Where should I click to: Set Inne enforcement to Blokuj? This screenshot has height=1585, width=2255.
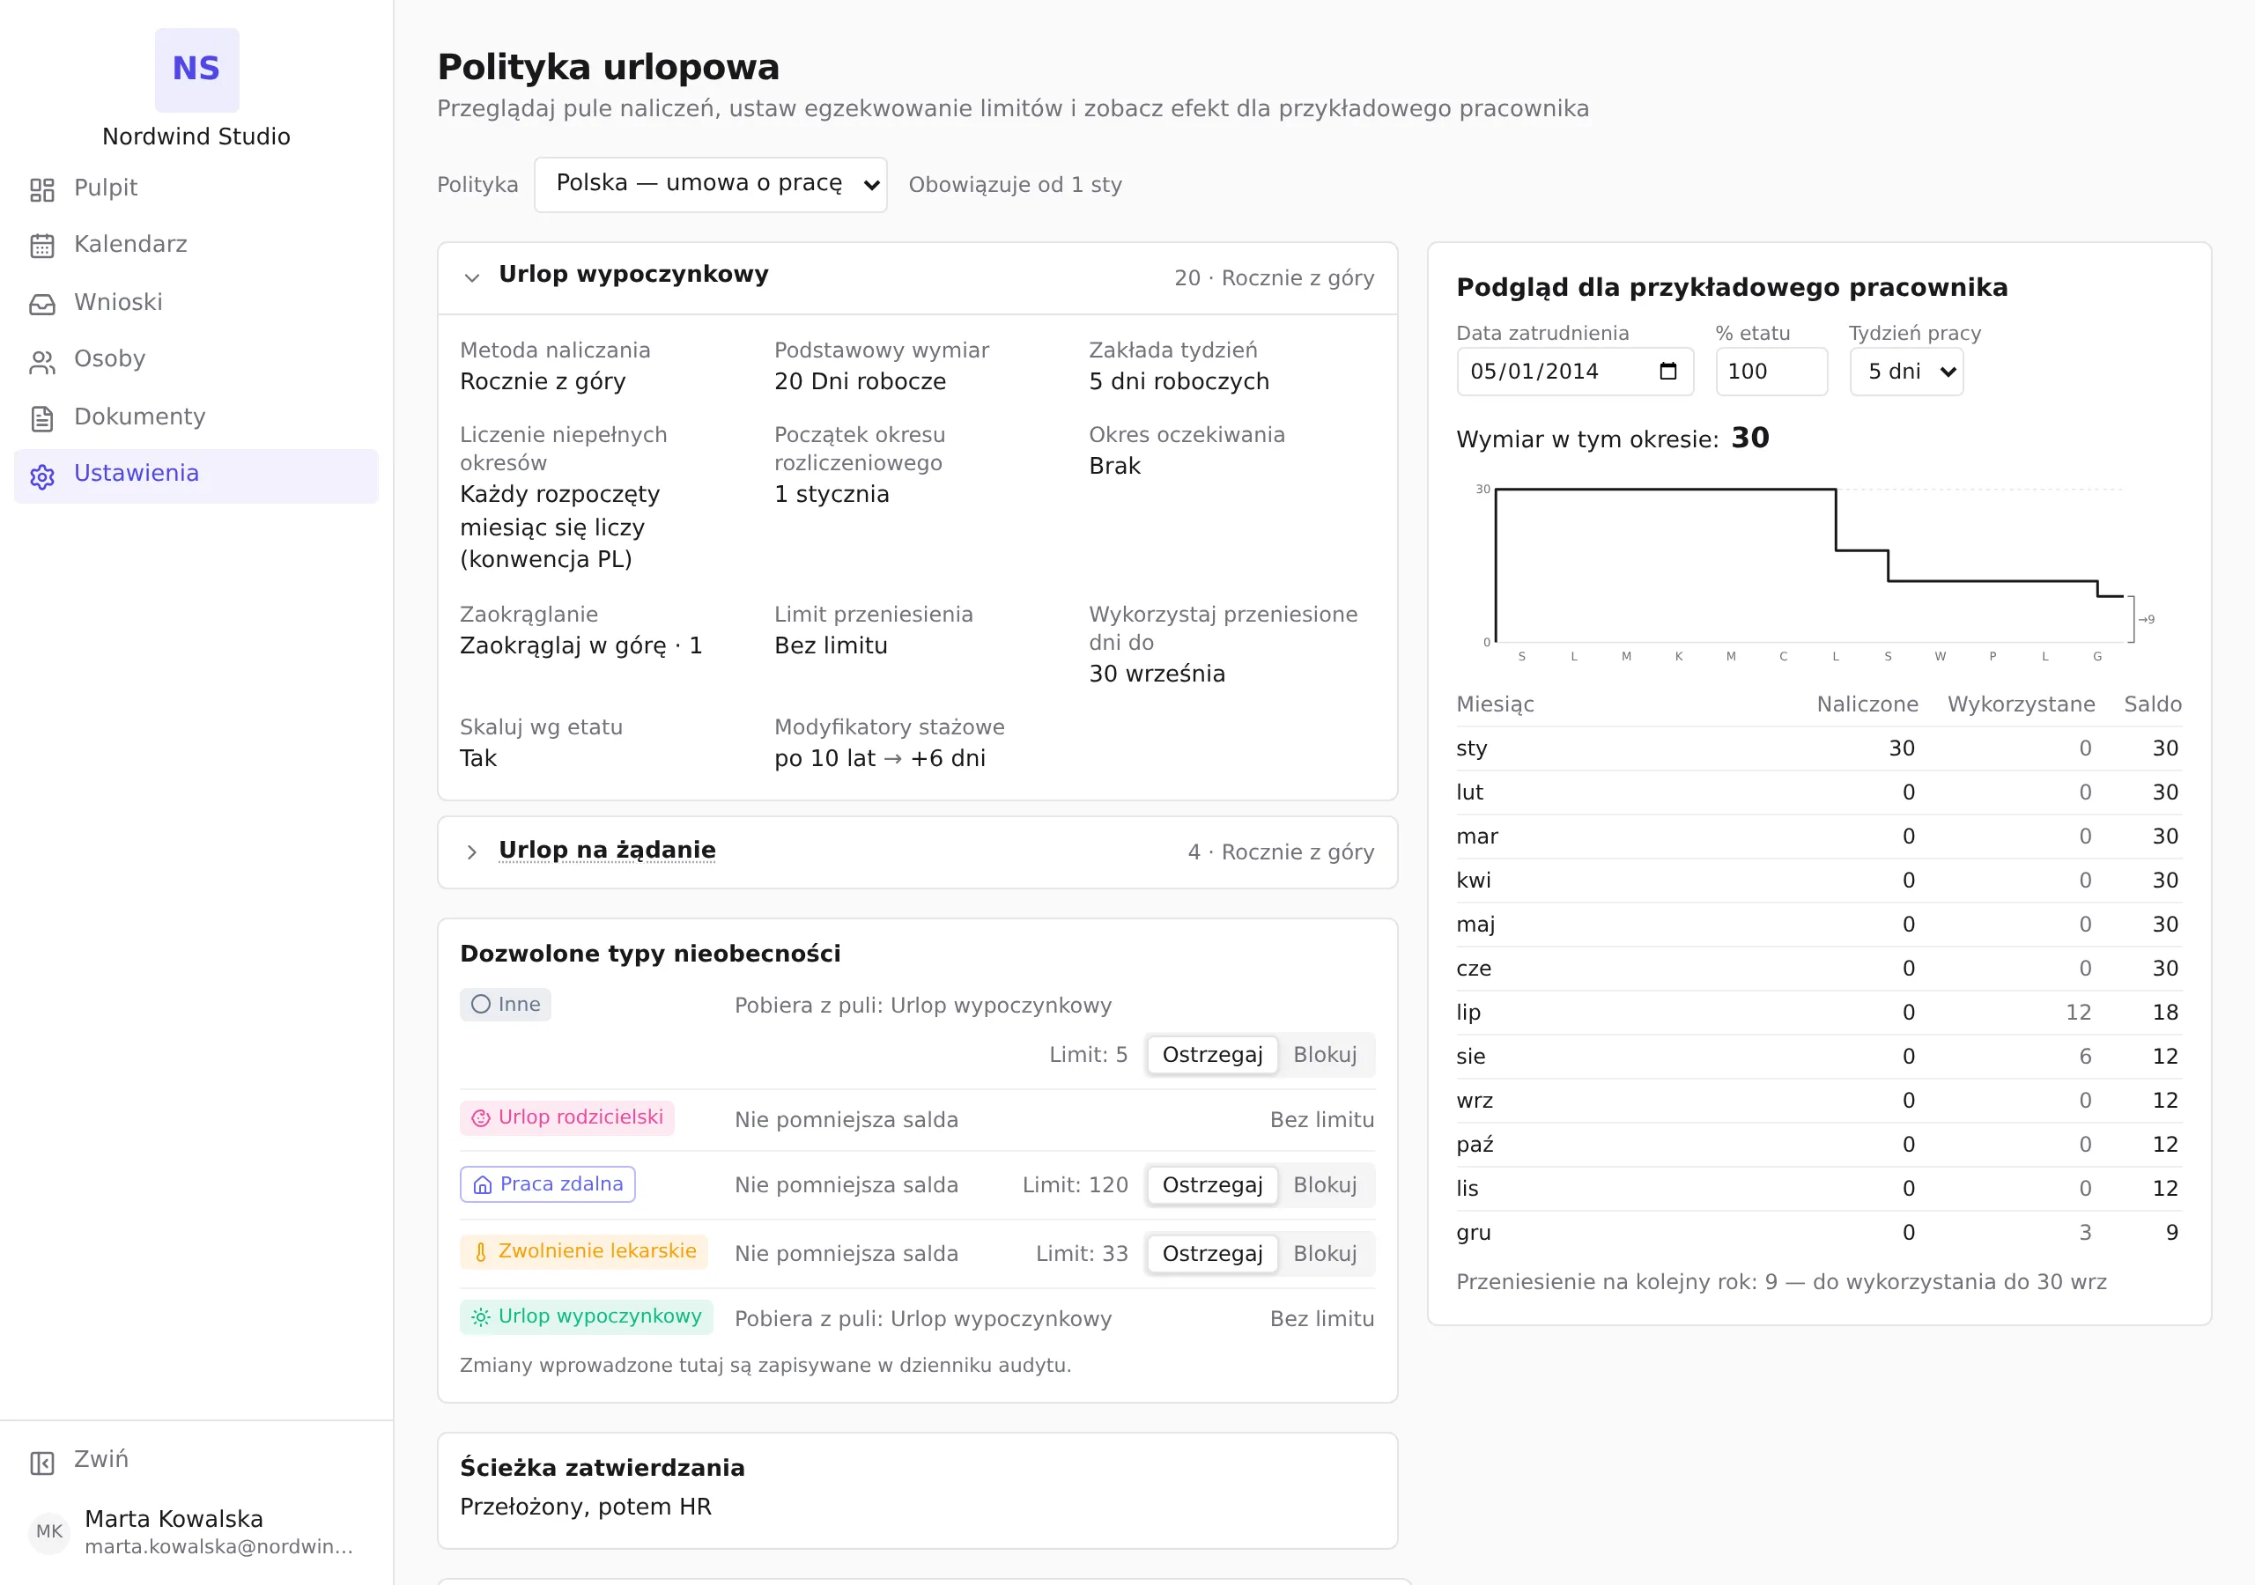[x=1325, y=1055]
